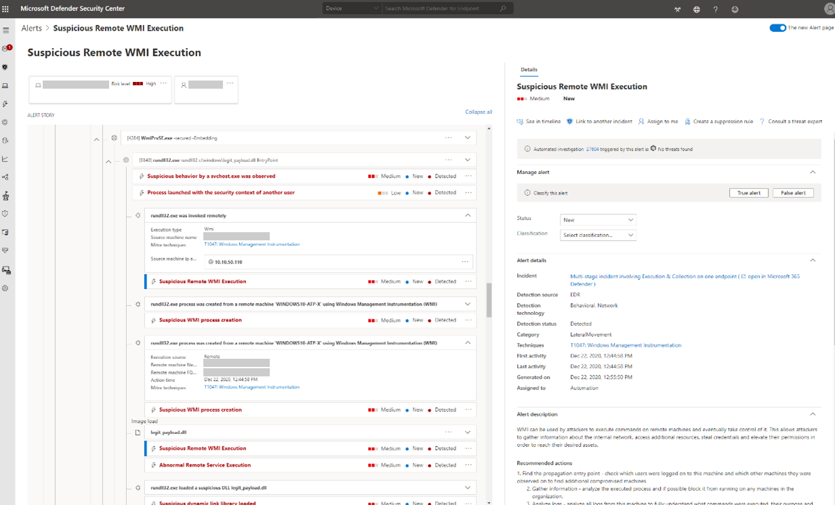
Task: Open the app launcher waffle menu
Action: (7, 9)
